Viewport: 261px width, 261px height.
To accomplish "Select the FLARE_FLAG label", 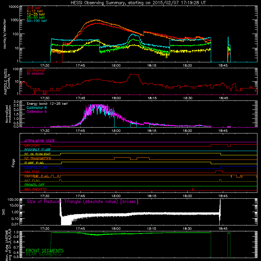I will pos(34,163).
